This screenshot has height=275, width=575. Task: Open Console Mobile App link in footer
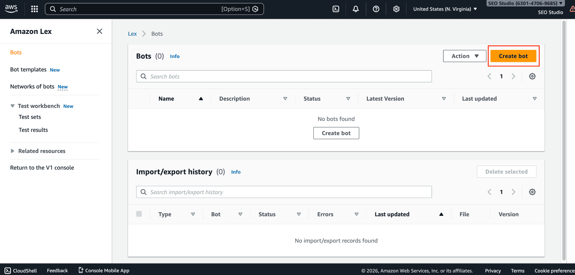[104, 271]
